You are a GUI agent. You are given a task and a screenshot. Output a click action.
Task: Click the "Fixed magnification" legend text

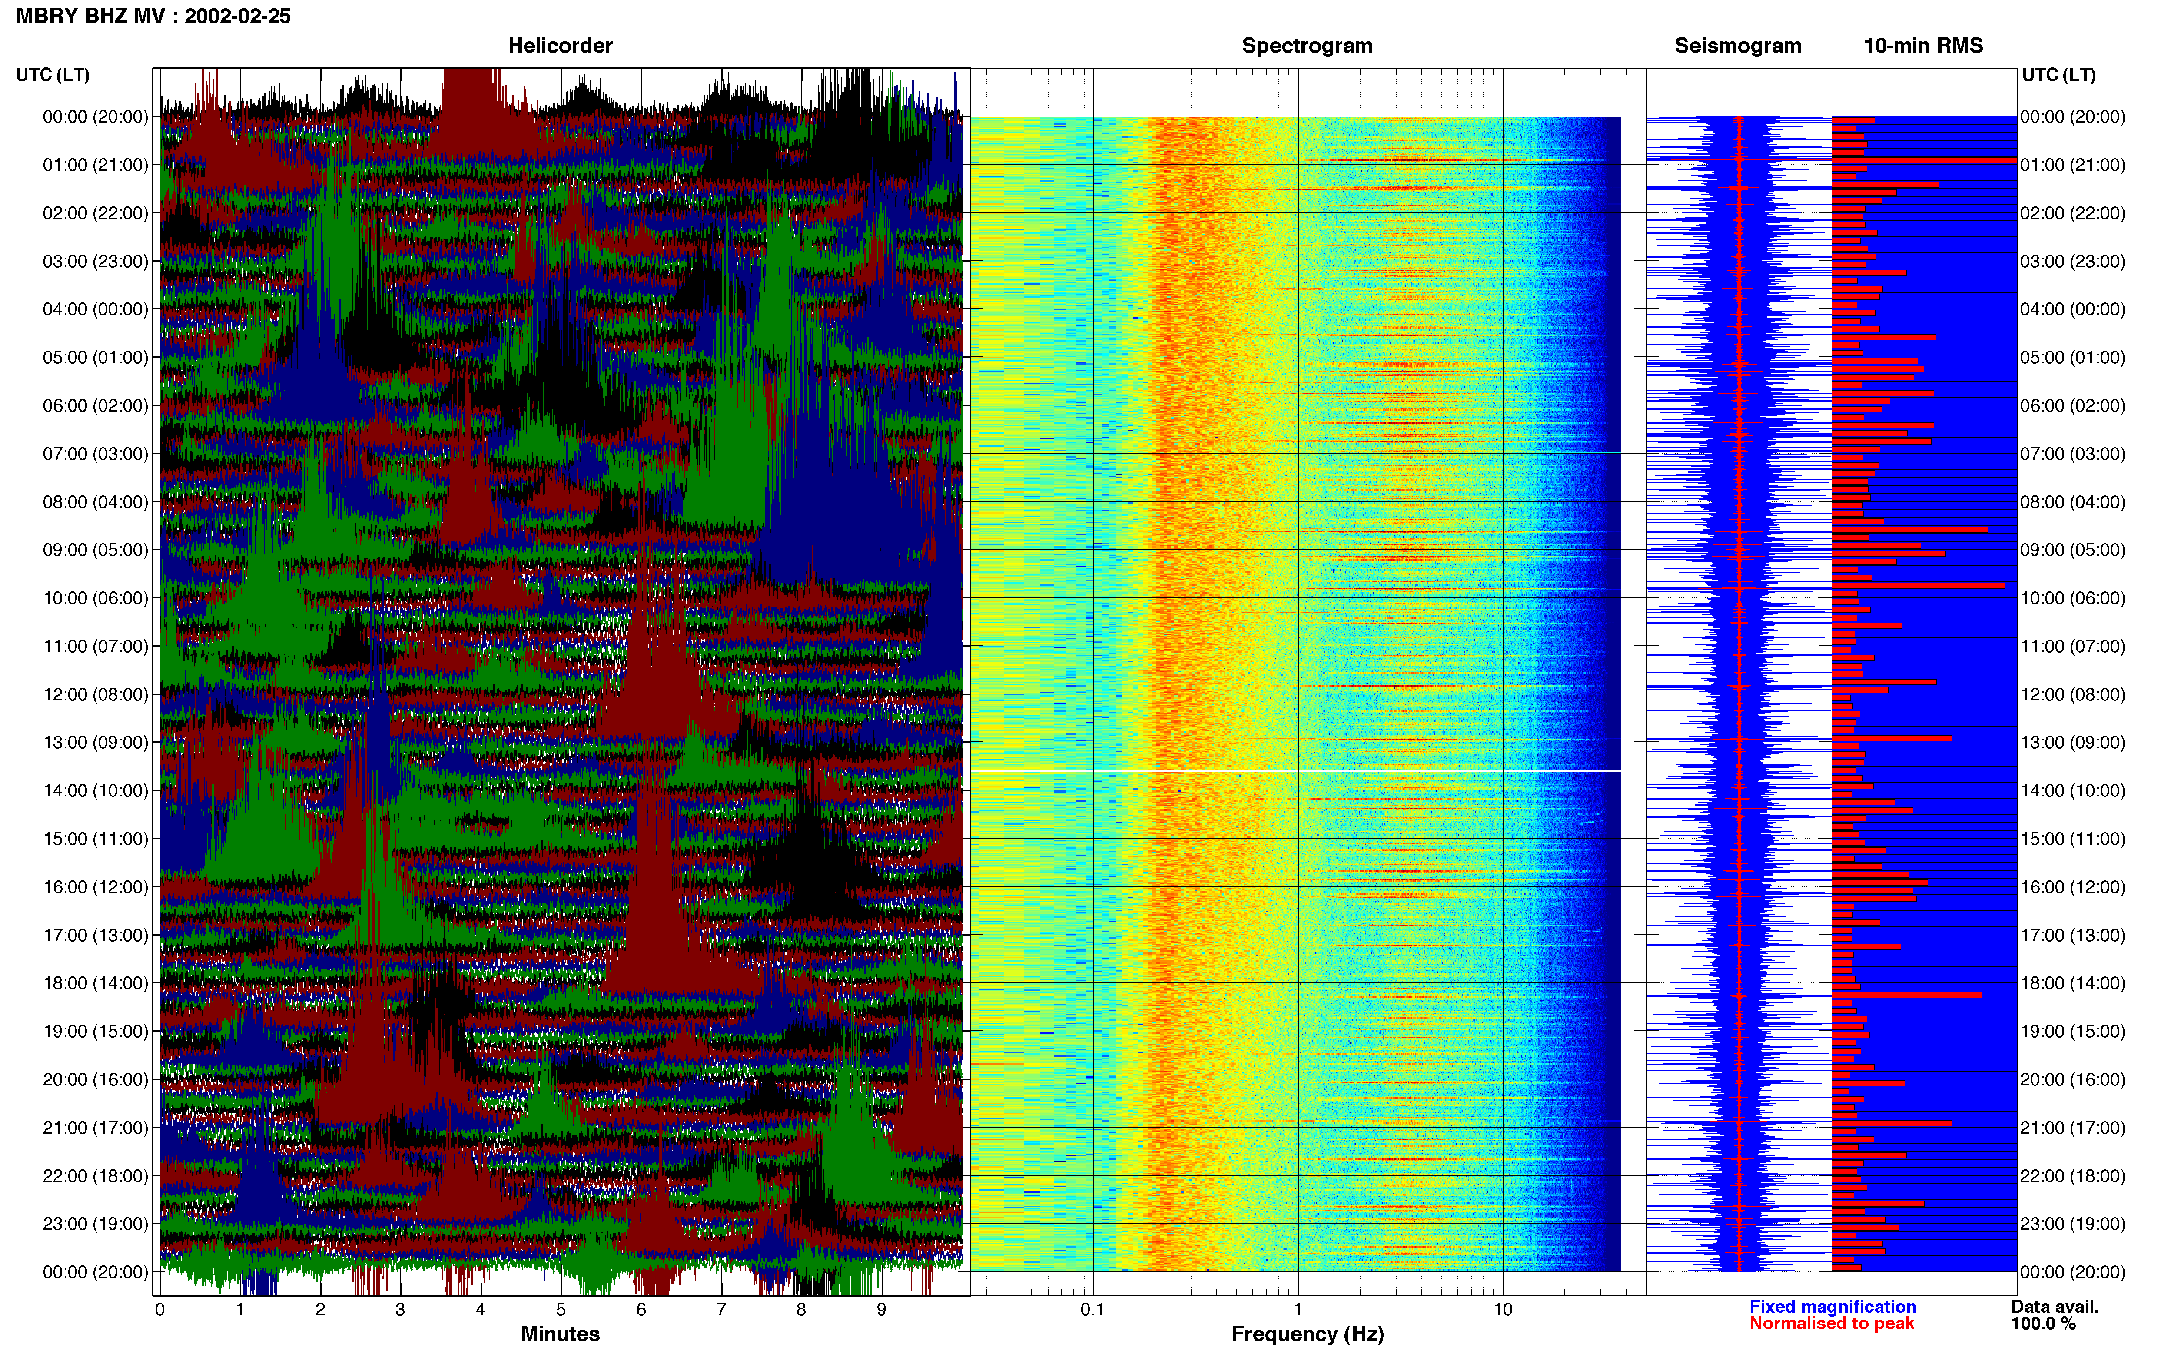(x=1833, y=1307)
